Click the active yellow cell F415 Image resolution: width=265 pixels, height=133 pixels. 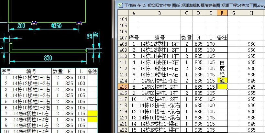[222, 87]
